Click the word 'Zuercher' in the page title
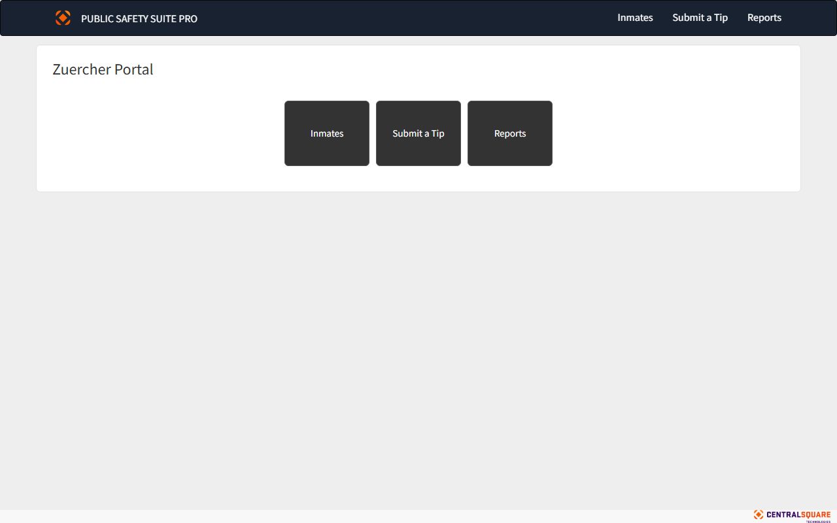The height and width of the screenshot is (523, 837). [81, 69]
